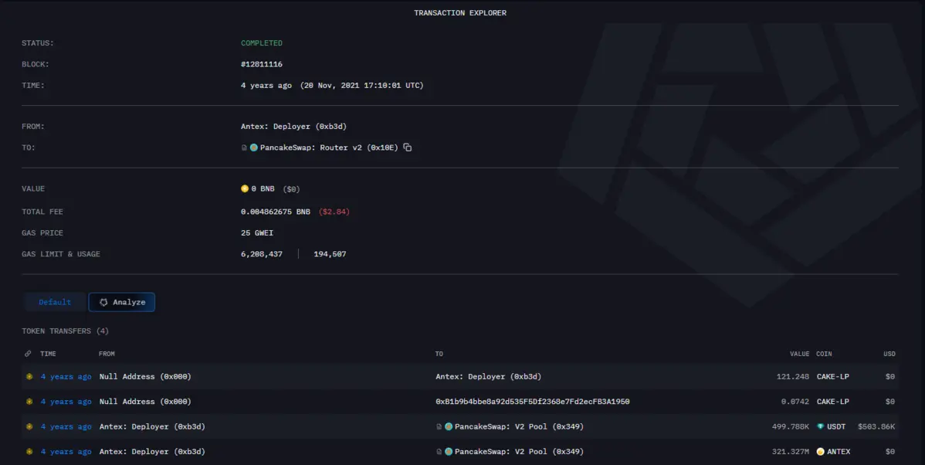Open the 0xB1b9b4bbe8a92d535F5Df2368e7Fd2ecFB3A1950 address

coord(533,402)
